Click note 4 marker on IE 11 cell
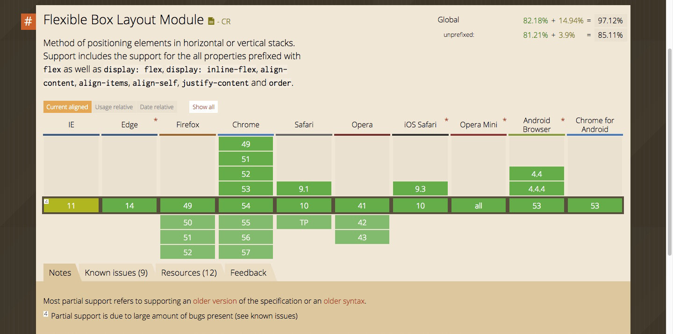The height and width of the screenshot is (334, 673). coord(46,202)
